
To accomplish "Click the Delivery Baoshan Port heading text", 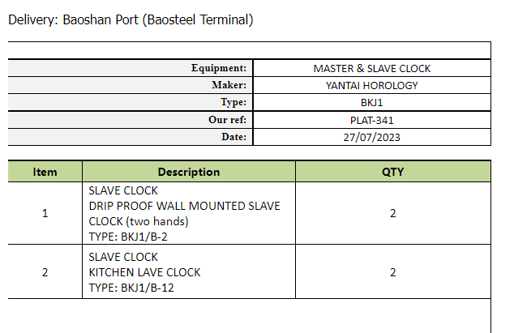I will click(131, 19).
